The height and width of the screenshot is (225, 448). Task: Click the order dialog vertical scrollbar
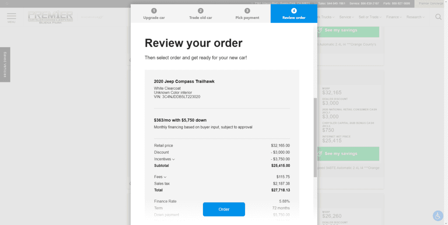coord(315,137)
